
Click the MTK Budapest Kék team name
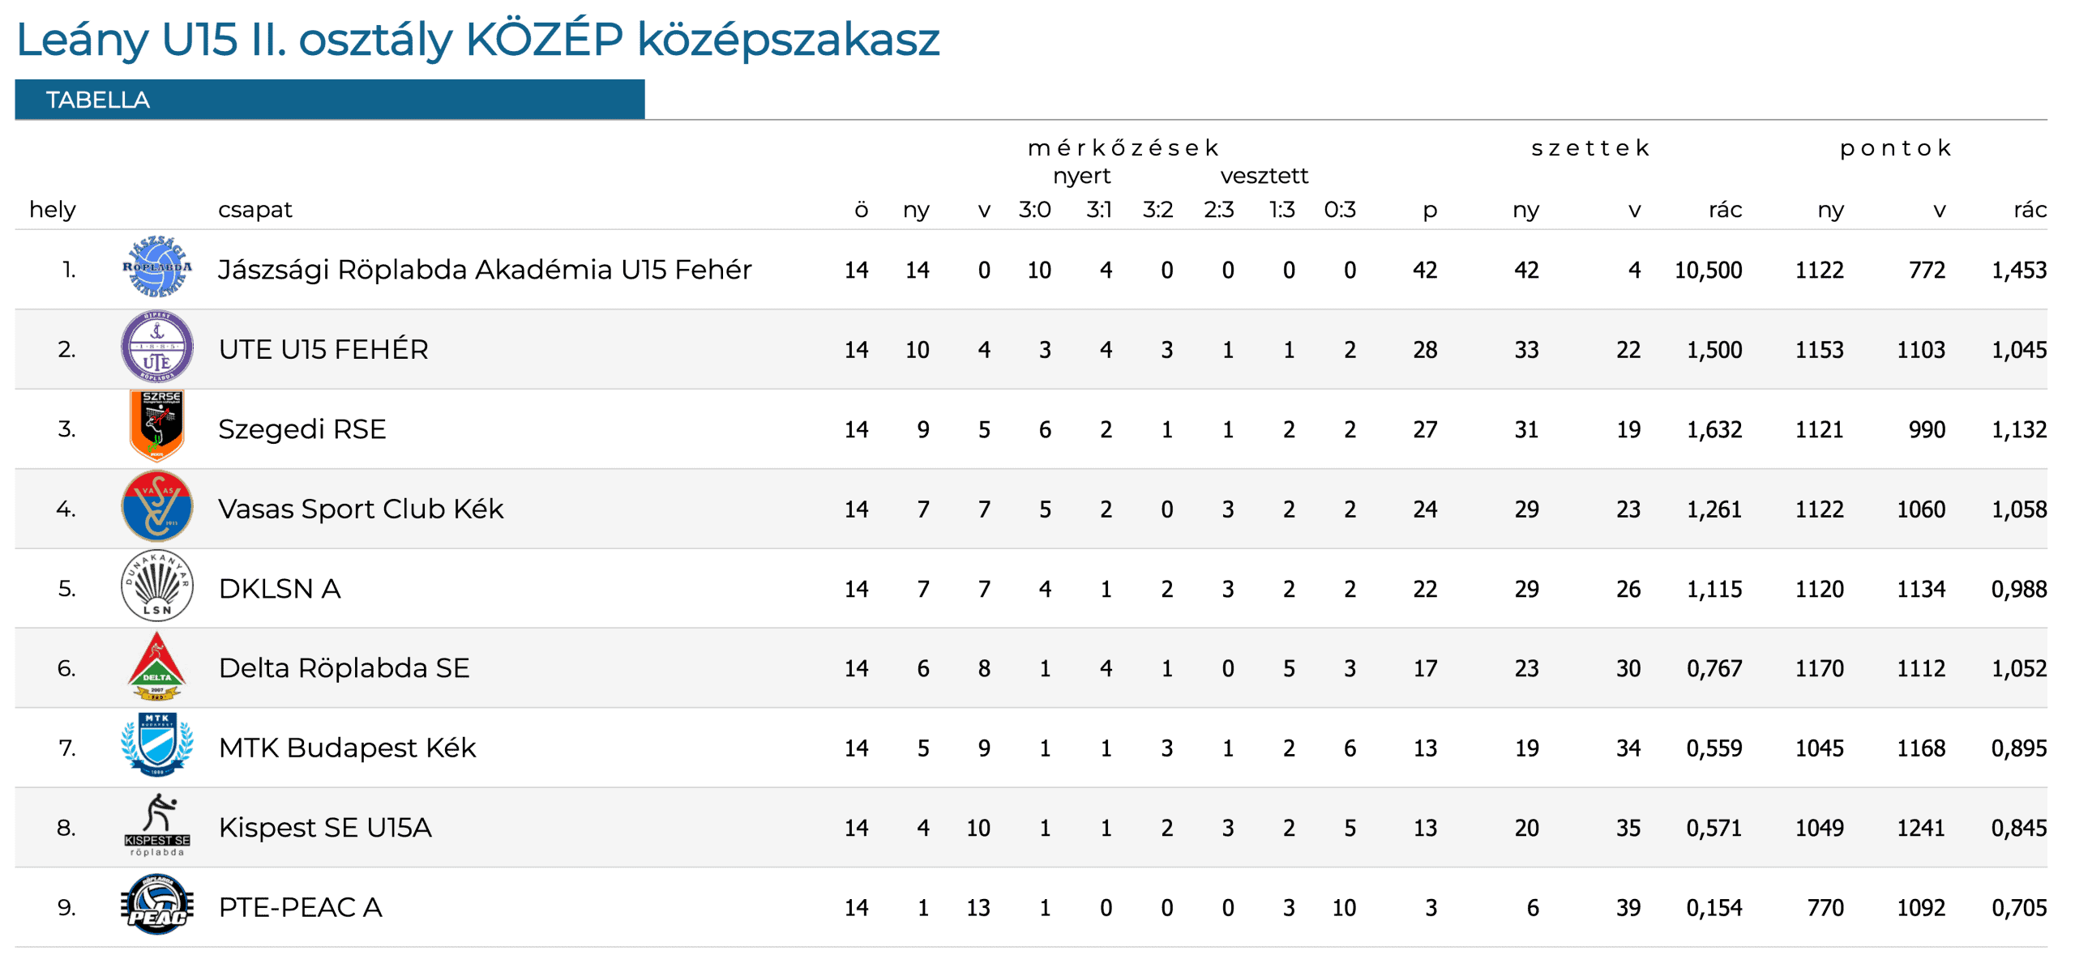point(347,748)
